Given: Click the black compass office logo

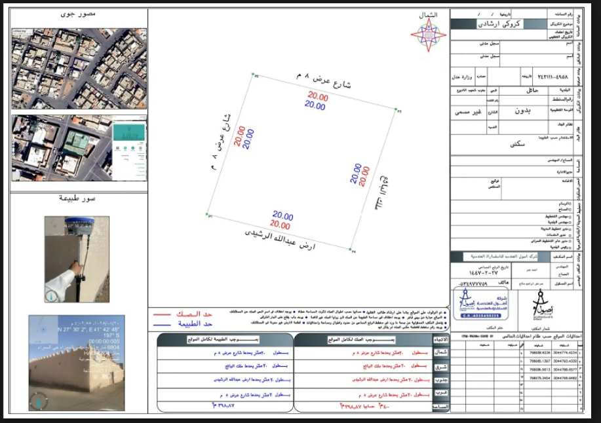Looking at the screenshot, I should pos(542,304).
